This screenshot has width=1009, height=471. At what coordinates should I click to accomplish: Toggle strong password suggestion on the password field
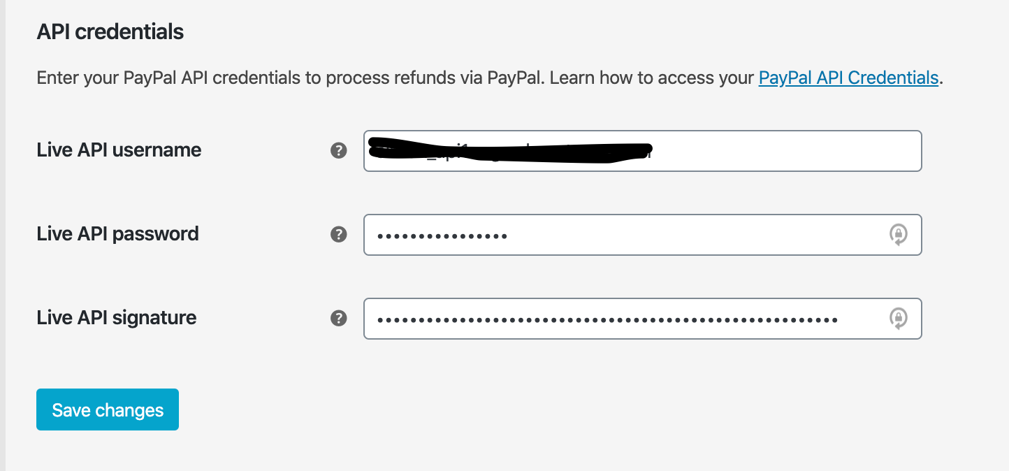[x=900, y=235]
